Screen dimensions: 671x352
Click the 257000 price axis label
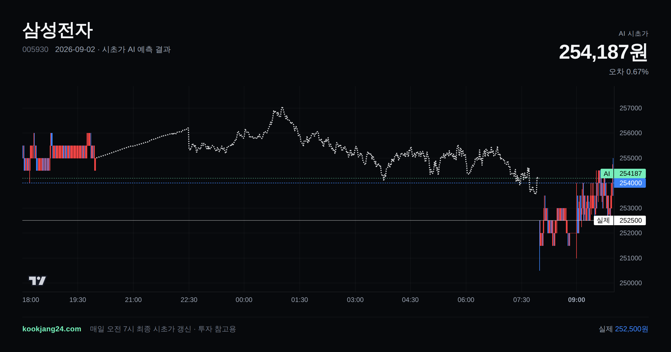(630, 108)
